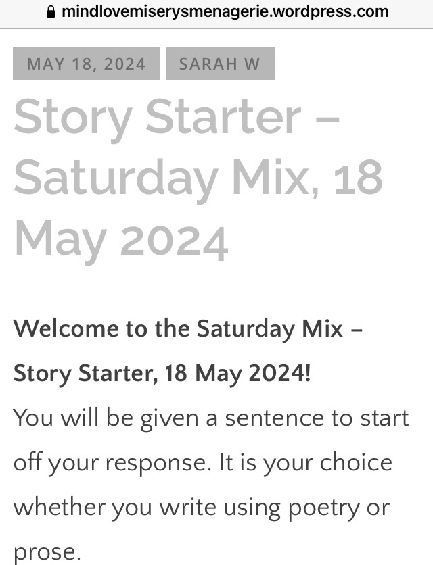Screen dimensions: 433x565
Task: Click the 'Story Starter –' title line
Action: [x=176, y=116]
